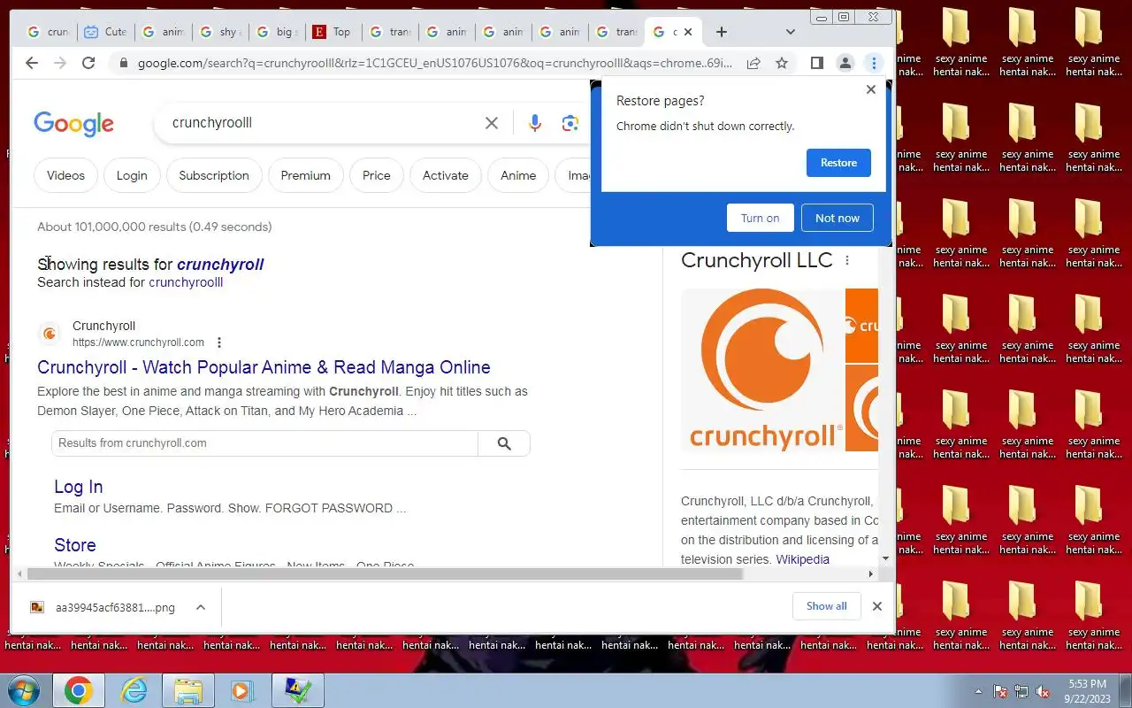Open the corrected 'crunchyroll' results link
The height and width of the screenshot is (708, 1132).
[220, 264]
